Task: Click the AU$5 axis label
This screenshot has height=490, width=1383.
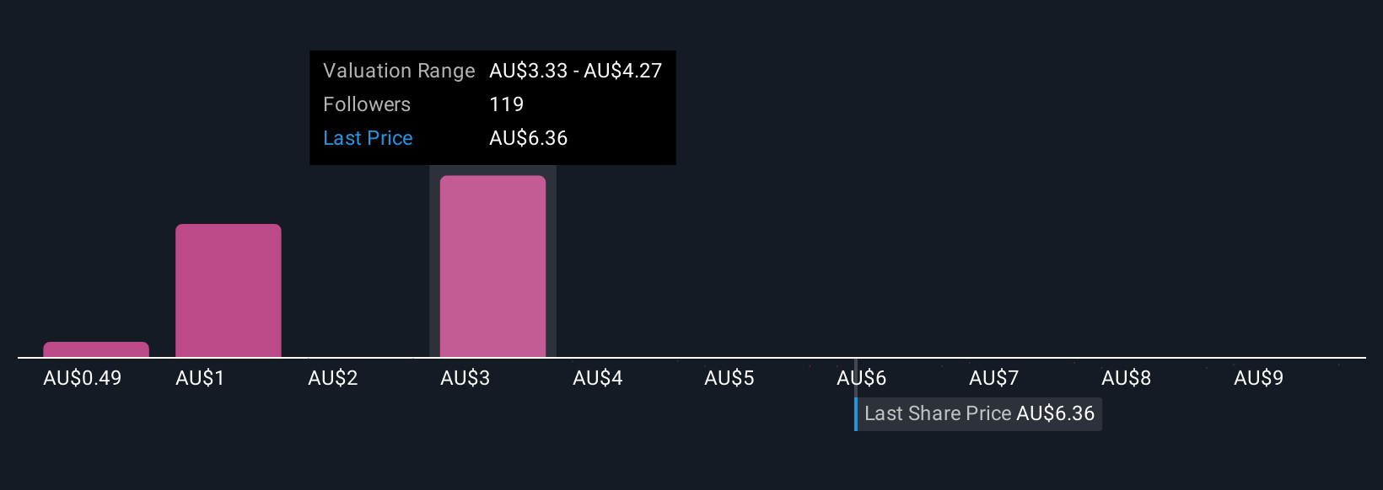Action: 729,378
